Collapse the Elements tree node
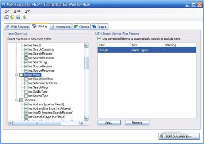204x144 pixels. coord(16,100)
